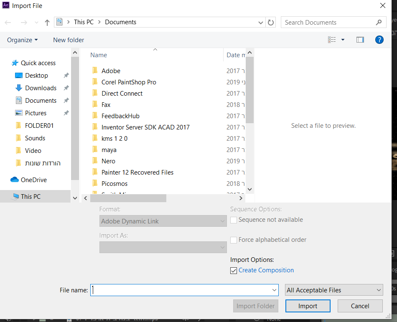Open All Acceptable Files type dropdown
This screenshot has width=397, height=322.
[334, 290]
